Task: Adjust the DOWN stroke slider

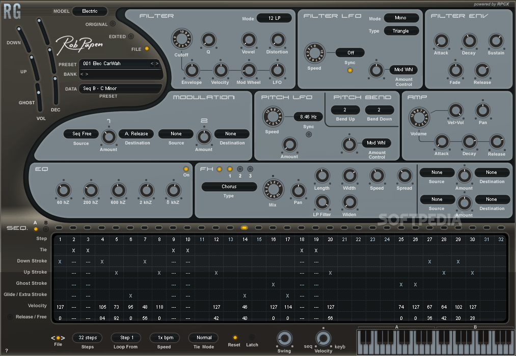Action: click(x=23, y=40)
